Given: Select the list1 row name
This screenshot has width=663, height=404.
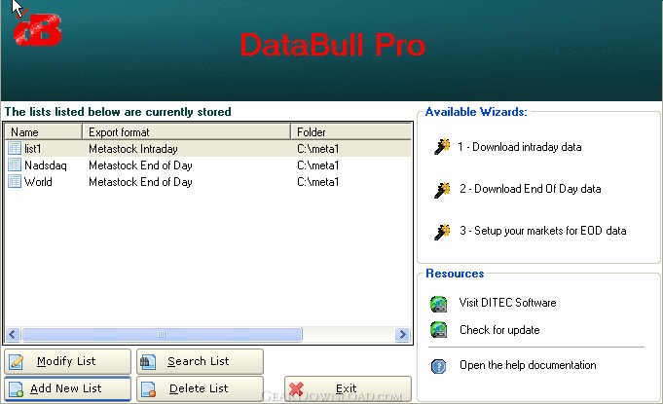Looking at the screenshot, I should [x=32, y=149].
